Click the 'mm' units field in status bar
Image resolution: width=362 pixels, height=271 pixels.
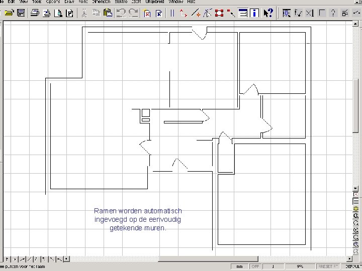(239, 266)
